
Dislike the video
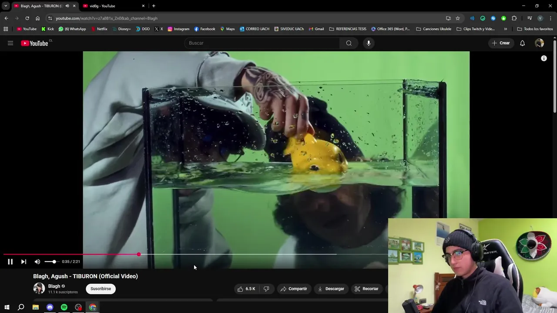pos(266,289)
